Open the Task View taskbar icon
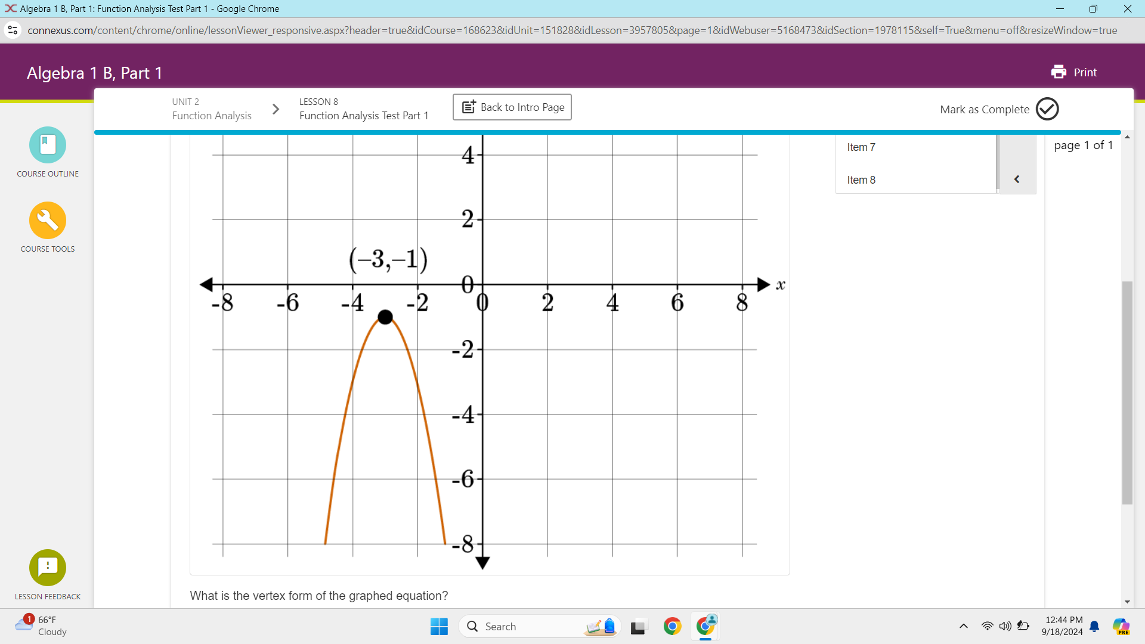The image size is (1145, 644). click(x=639, y=627)
